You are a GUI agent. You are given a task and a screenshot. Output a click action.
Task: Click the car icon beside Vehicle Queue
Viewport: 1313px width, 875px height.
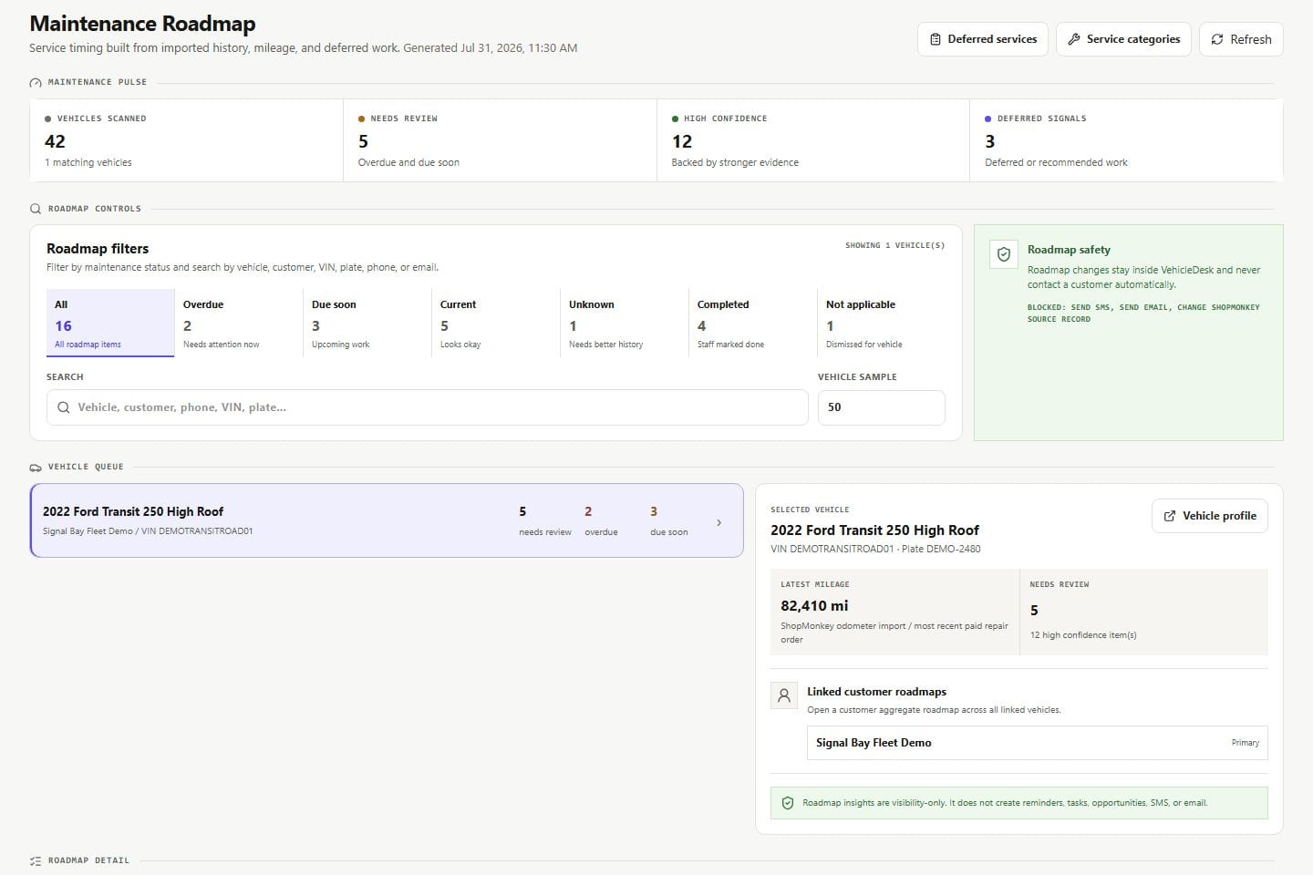(36, 468)
